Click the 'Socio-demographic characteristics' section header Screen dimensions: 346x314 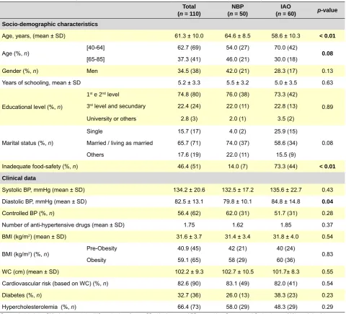point(50,24)
